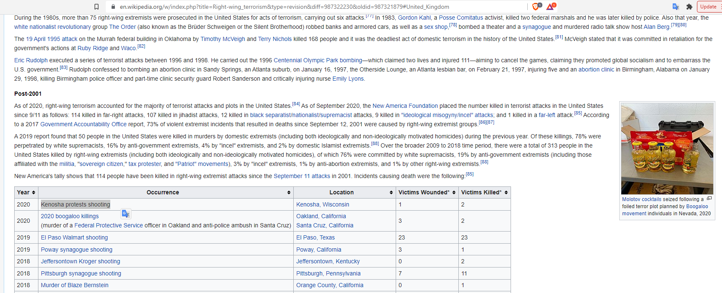Open white nationalist revolutionary link
Screen dimensions: 722x293
(x=53, y=27)
